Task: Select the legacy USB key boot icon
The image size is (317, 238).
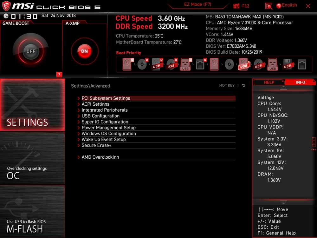Action: [273, 64]
